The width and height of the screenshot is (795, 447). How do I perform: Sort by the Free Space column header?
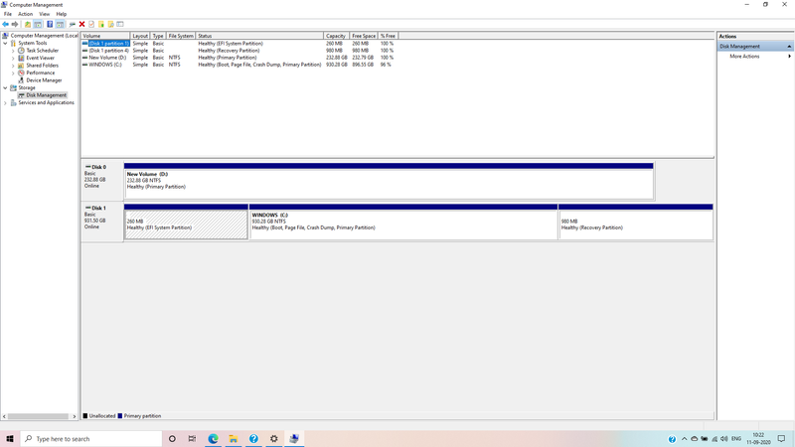pos(364,36)
